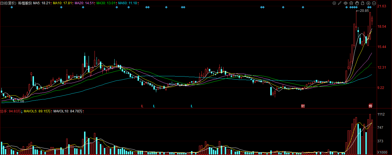This screenshot has height=155, width=392.
Task: Open the toolbox icon
Action: [351, 3]
